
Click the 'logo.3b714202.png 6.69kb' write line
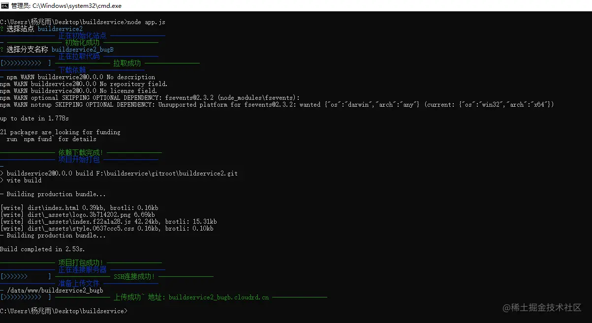tap(78, 215)
